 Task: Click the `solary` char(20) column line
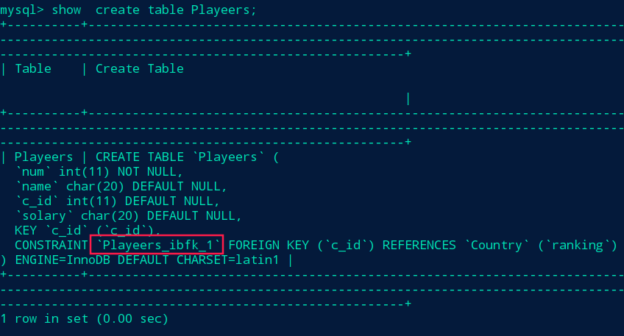tap(129, 216)
